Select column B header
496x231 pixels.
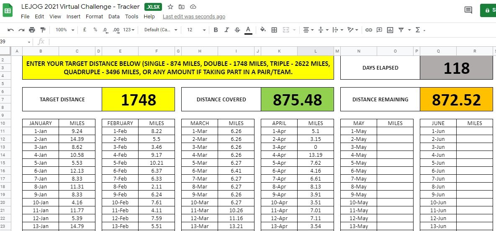pos(41,51)
